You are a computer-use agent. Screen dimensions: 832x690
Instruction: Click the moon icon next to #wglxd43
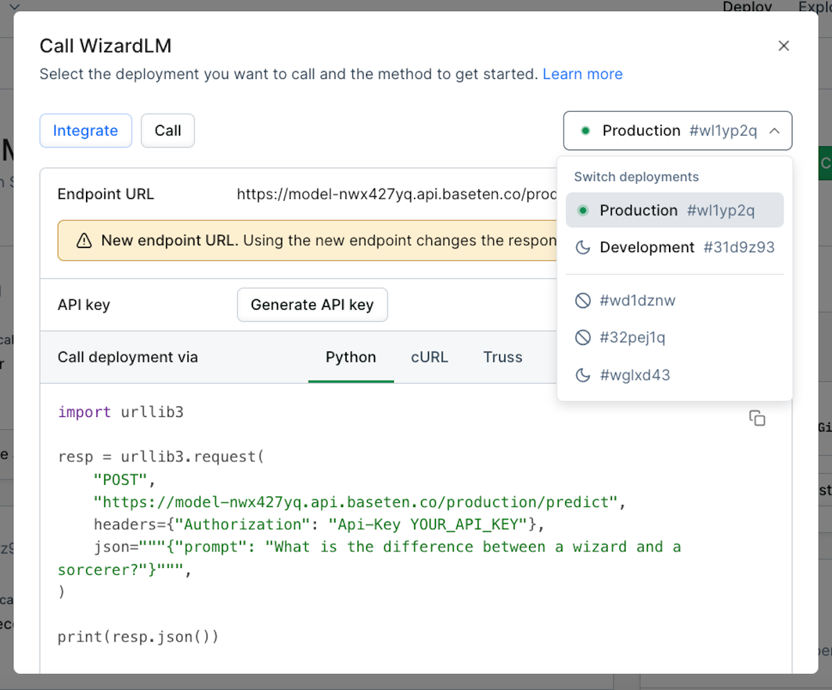583,375
